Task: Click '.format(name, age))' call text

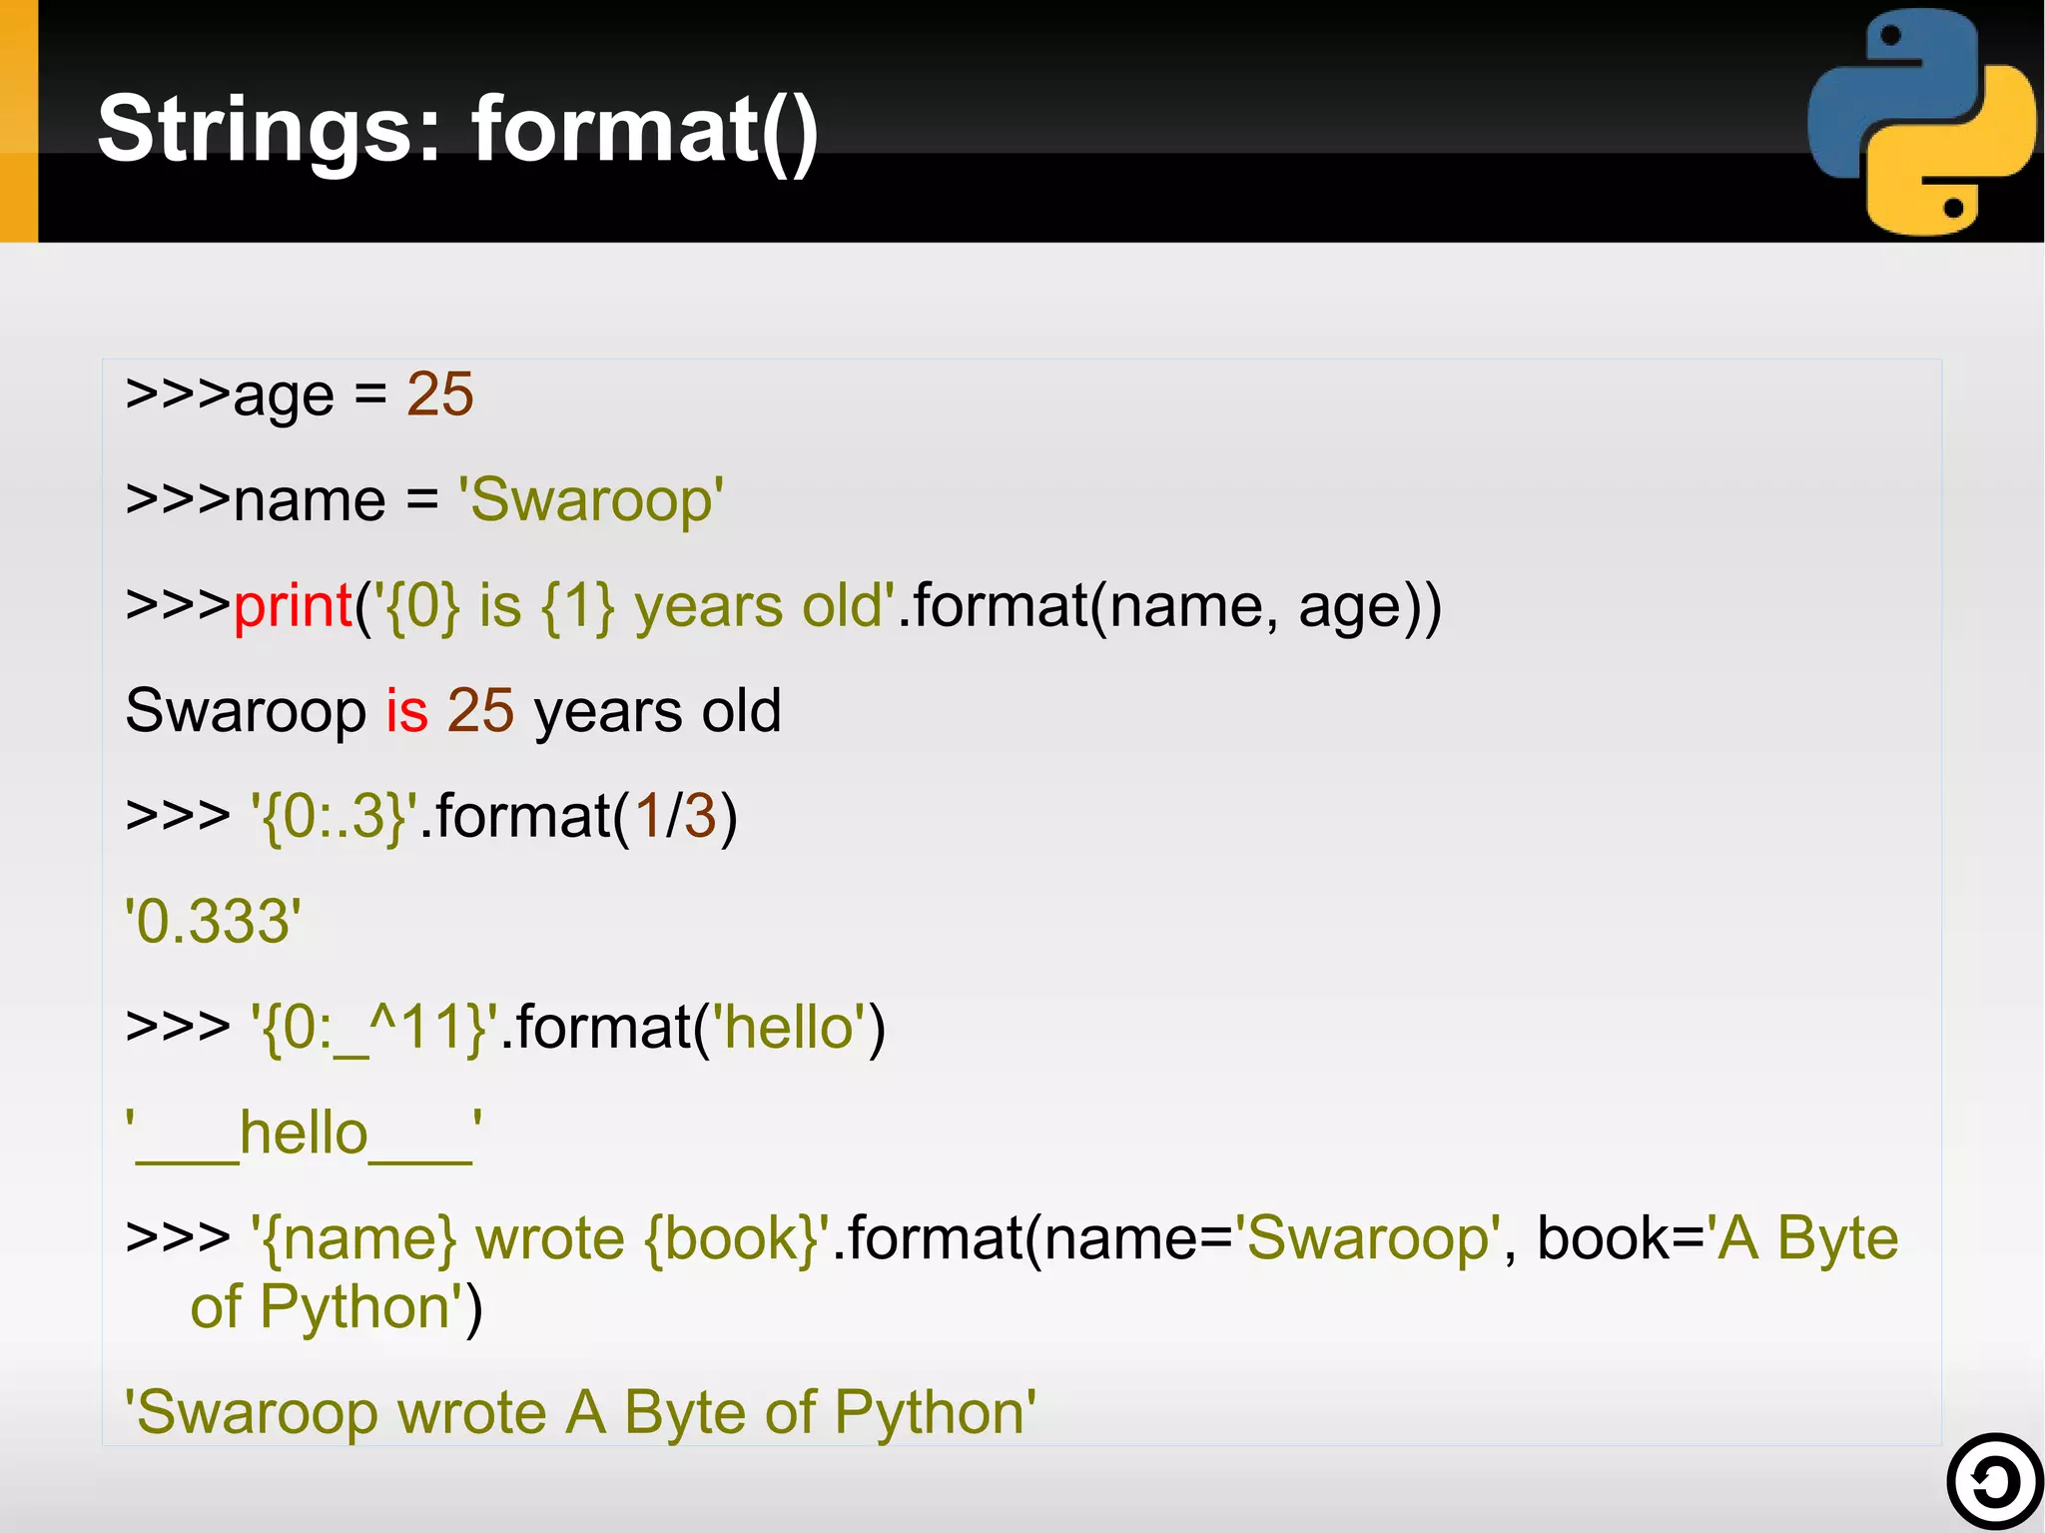Action: pyautogui.click(x=1170, y=606)
